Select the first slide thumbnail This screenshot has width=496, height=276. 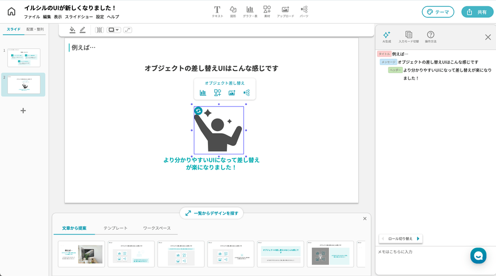(24, 57)
